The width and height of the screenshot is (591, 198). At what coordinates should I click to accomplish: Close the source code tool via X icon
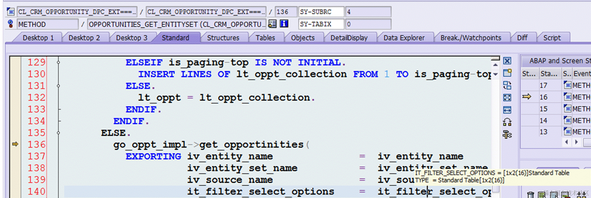tap(507, 61)
